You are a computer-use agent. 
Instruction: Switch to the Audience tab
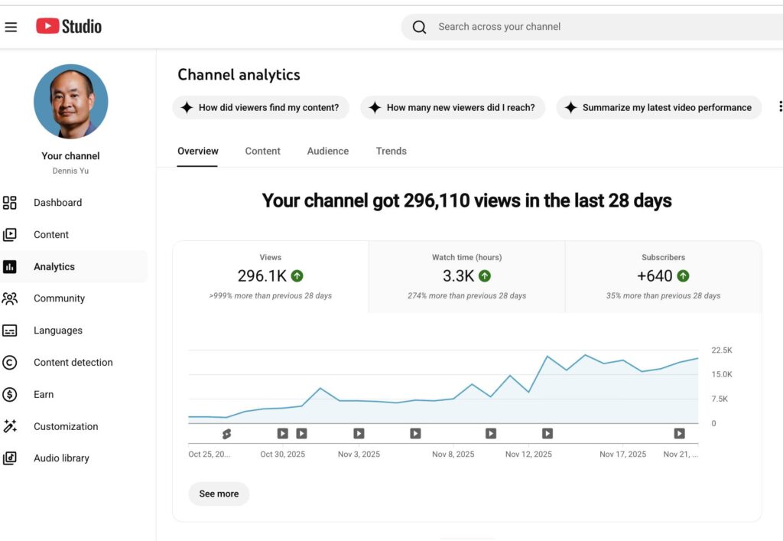(x=328, y=152)
